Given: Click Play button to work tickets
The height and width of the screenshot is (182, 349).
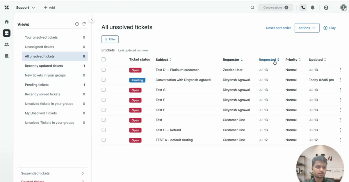Looking at the screenshot, I should (x=330, y=28).
